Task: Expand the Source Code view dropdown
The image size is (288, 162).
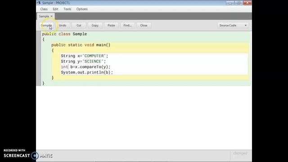Action: click(x=233, y=25)
